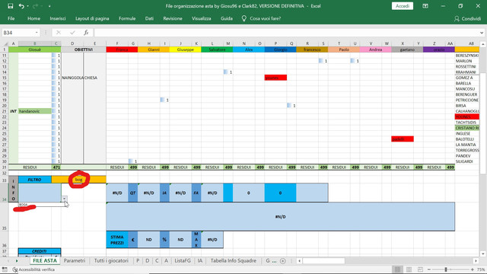The image size is (487, 274).
Task: Click the CREDITI header cell
Action: 40,251
